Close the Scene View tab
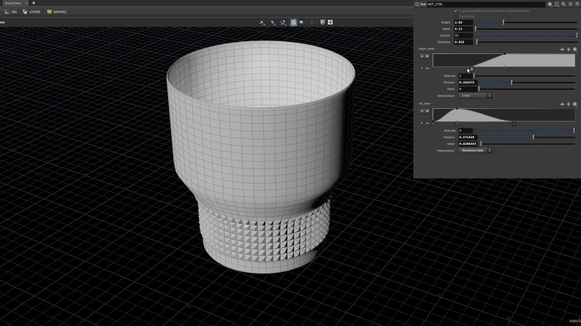Screen dimensions: 581x326 (26, 3)
